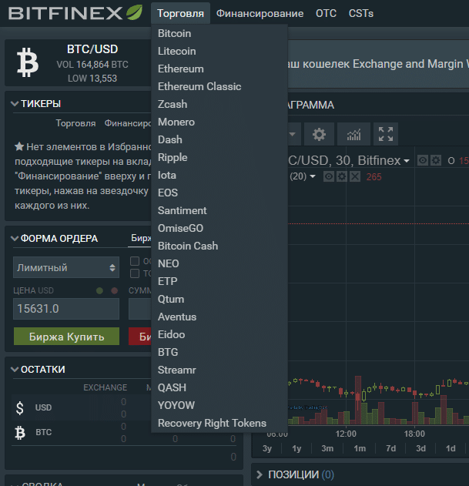Open Финансирование top menu
469x486 pixels.
(x=260, y=13)
